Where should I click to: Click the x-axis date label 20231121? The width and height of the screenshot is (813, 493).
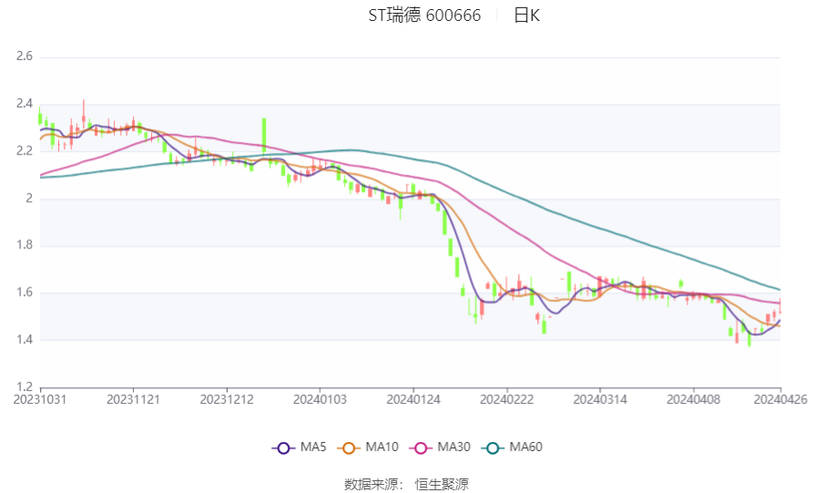tap(133, 400)
